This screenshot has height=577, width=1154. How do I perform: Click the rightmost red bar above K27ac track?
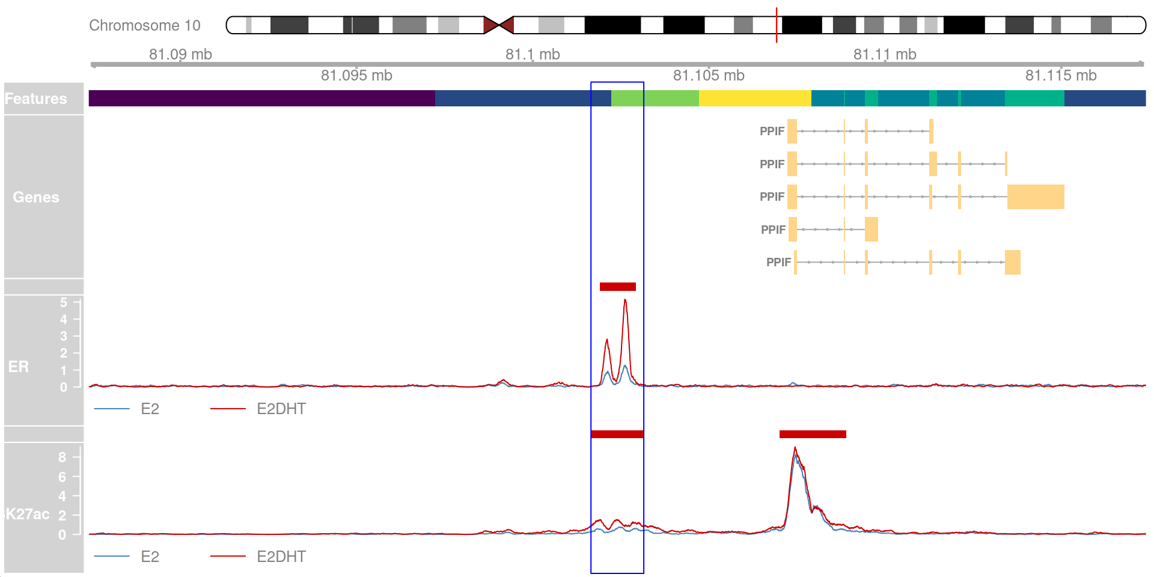tap(813, 434)
